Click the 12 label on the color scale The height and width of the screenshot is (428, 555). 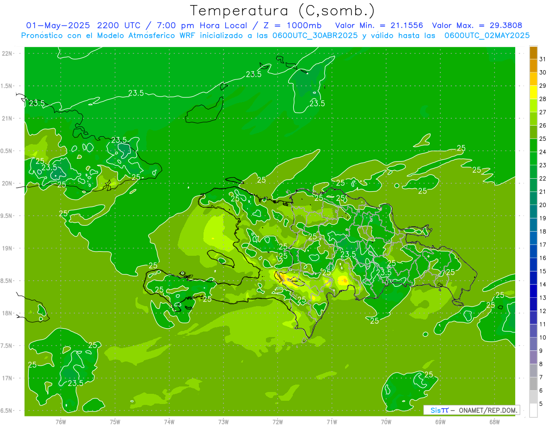[x=543, y=311]
